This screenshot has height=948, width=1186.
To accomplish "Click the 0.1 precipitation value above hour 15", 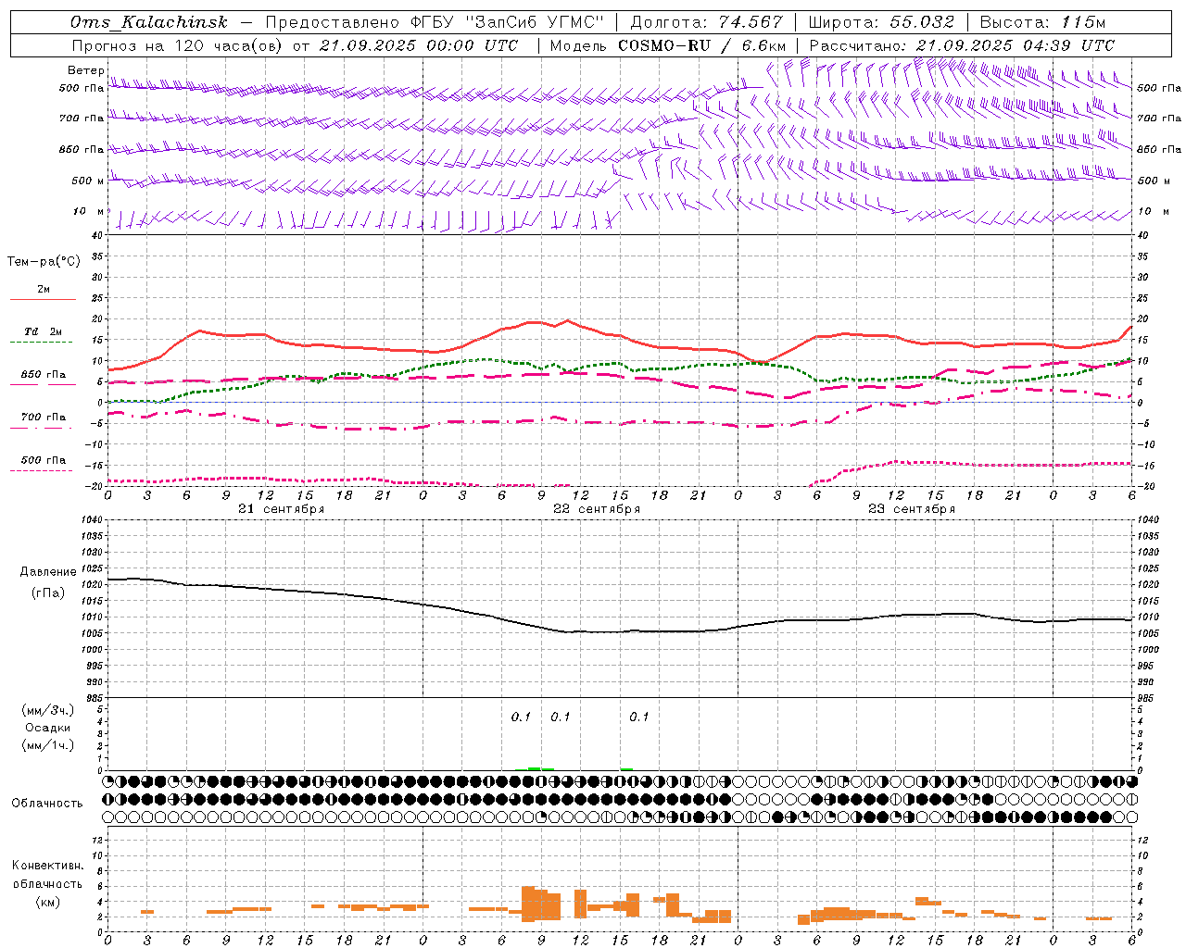I will (x=639, y=717).
